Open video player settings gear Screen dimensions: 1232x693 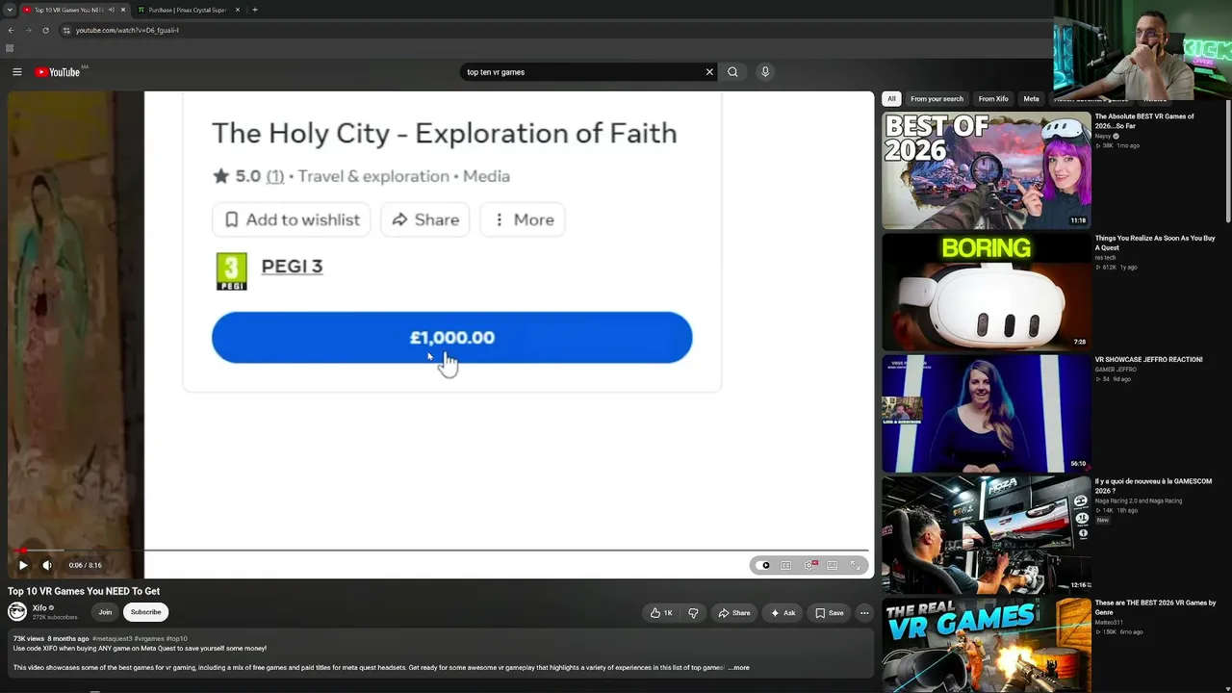click(810, 565)
